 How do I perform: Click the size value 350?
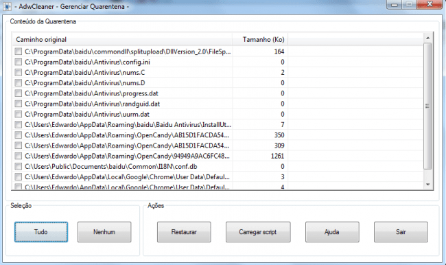[279, 135]
